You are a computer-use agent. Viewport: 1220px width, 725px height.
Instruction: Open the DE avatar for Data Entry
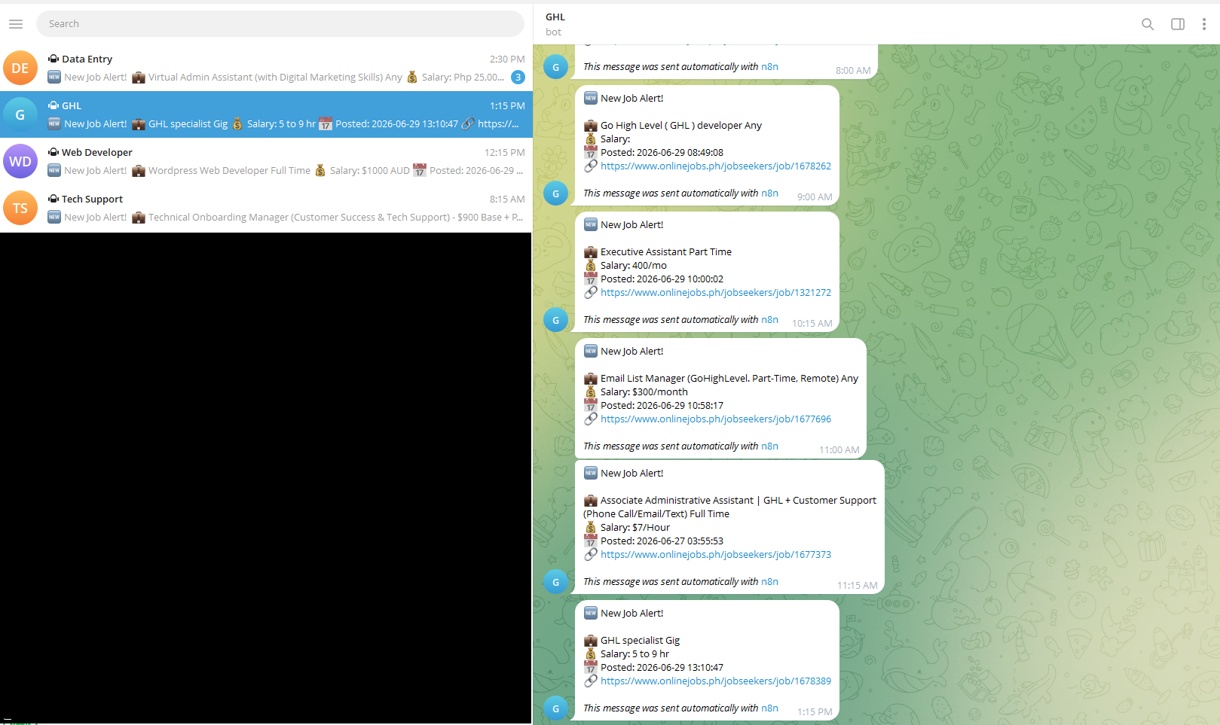point(20,68)
